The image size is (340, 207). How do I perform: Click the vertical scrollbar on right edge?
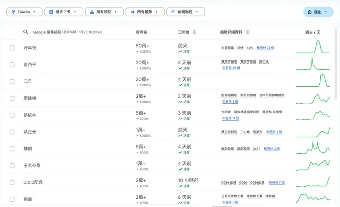336,65
